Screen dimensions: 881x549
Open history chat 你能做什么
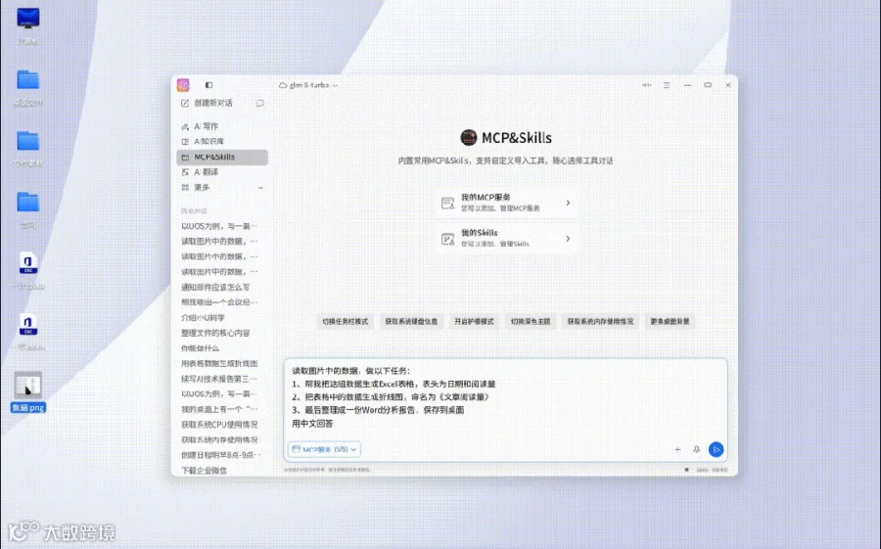(200, 347)
